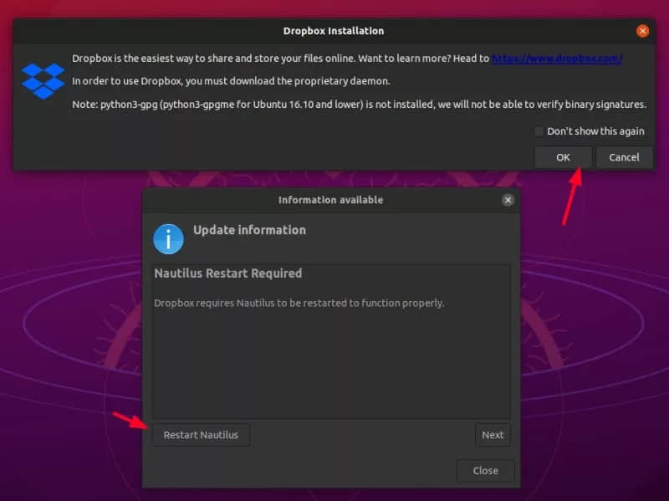The image size is (669, 501).
Task: Click empty space in the update message panel
Action: click(x=330, y=368)
